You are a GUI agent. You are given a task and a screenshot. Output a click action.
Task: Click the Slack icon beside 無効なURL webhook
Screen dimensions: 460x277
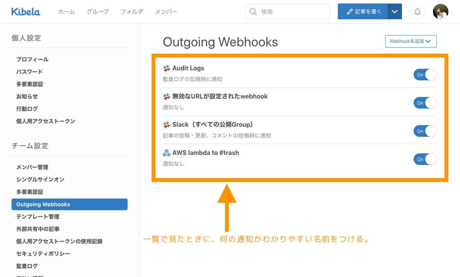pyautogui.click(x=167, y=97)
